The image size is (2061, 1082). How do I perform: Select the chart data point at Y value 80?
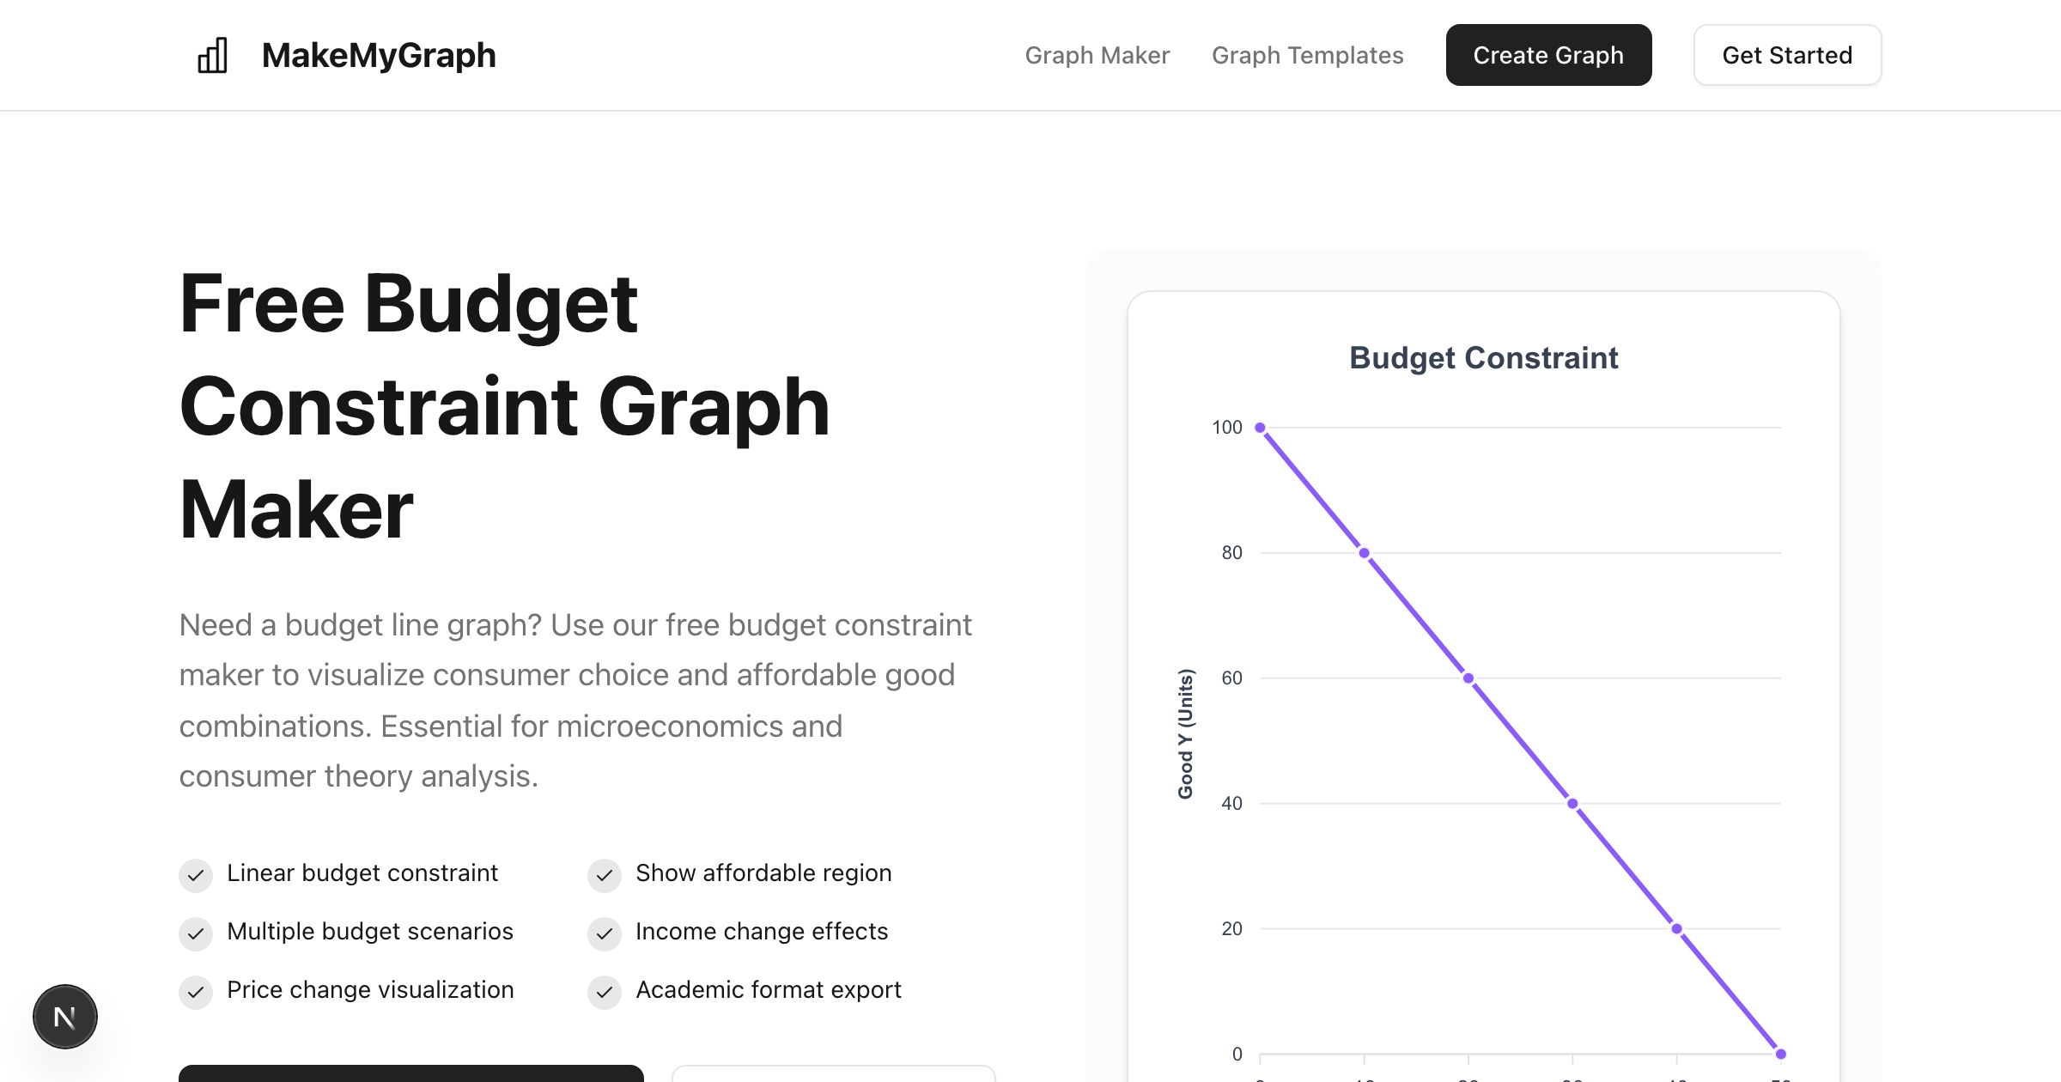click(x=1365, y=553)
